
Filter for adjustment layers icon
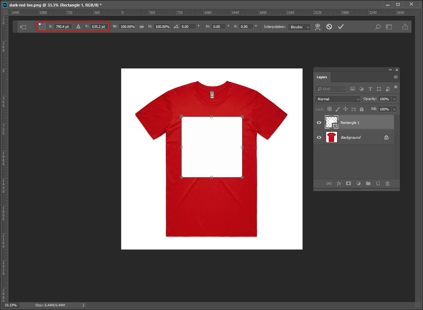click(x=361, y=89)
